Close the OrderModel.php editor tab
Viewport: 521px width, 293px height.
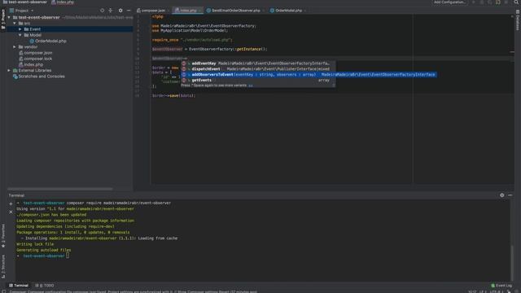coord(305,11)
